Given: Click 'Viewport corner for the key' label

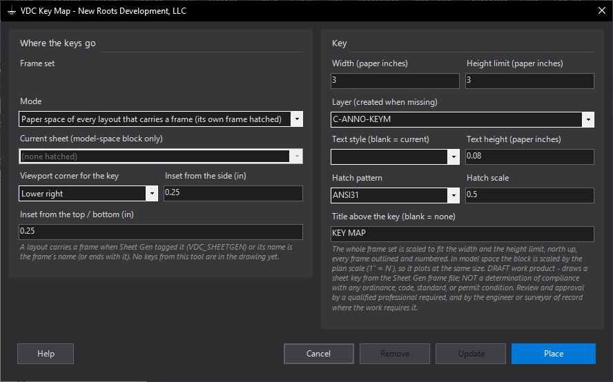Looking at the screenshot, I should (69, 176).
